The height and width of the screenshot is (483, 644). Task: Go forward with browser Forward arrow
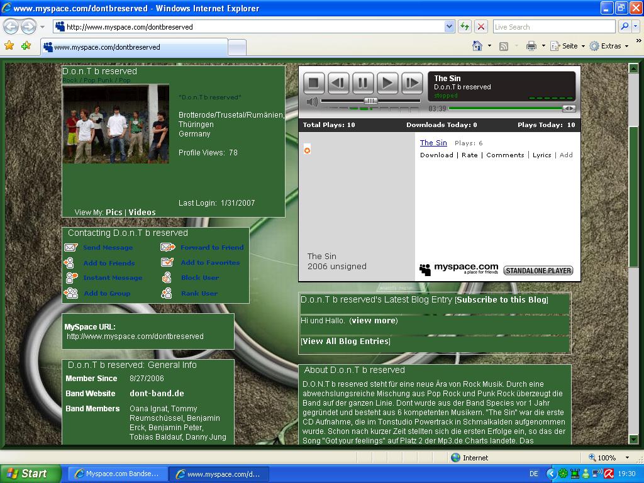pos(28,26)
